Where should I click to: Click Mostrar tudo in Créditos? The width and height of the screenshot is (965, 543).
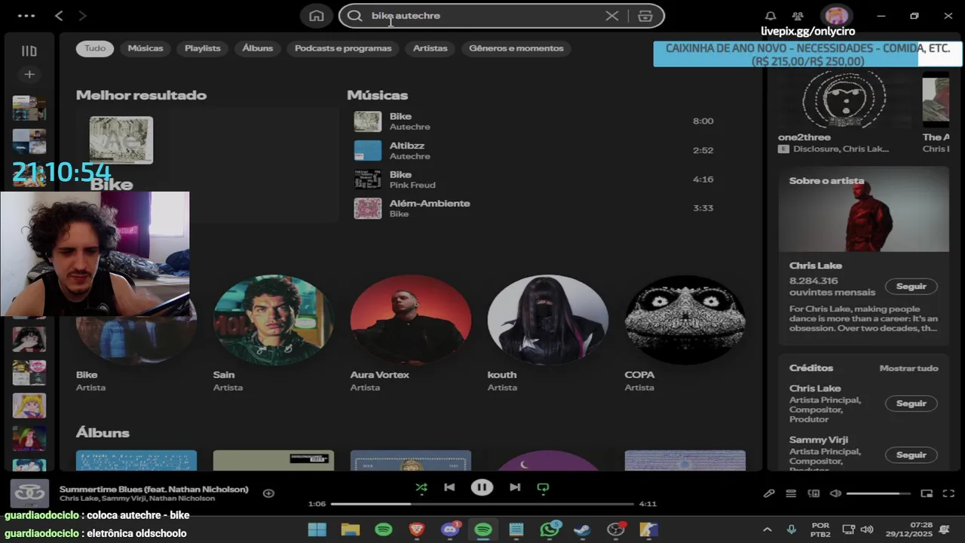pos(908,368)
